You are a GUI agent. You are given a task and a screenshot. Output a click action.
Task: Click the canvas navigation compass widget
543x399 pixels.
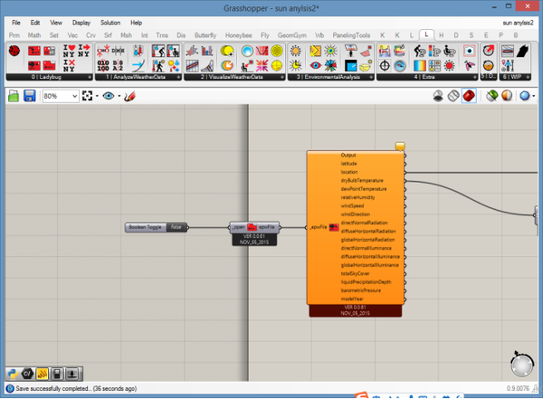[x=522, y=366]
